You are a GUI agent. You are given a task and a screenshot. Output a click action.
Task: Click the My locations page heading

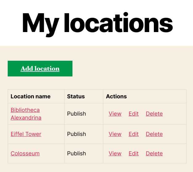tap(97, 24)
